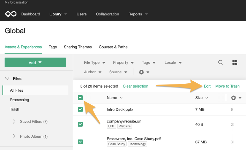
Task: Click Clear selection link
Action: [135, 86]
